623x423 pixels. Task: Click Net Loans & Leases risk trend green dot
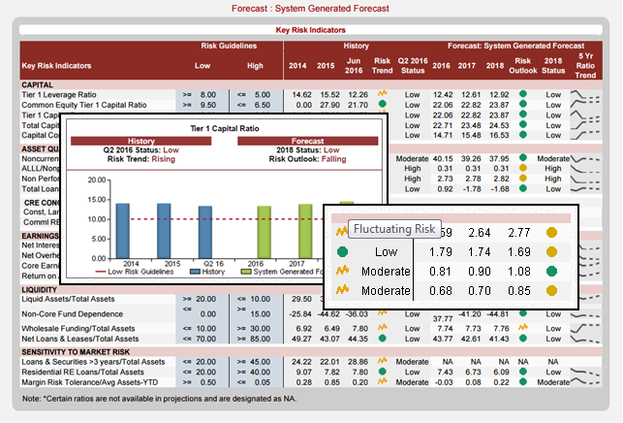pos(382,339)
